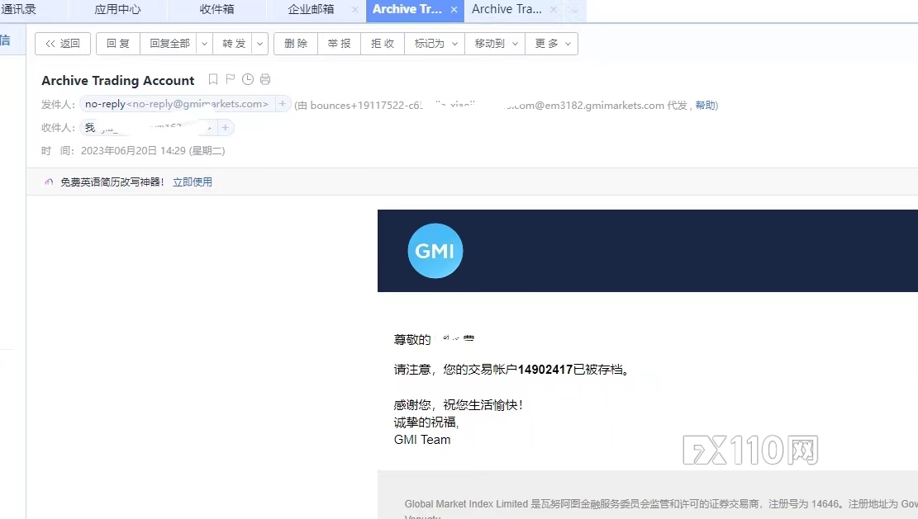Viewport: 918px width, 519px height.
Task: Delete the email with 删除
Action: coord(296,44)
